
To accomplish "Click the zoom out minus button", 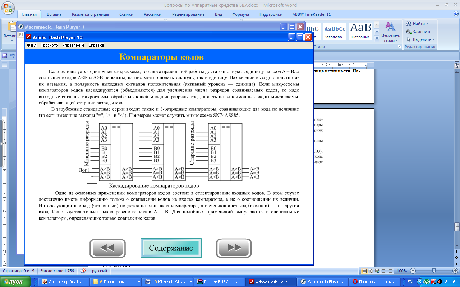I will click(413, 271).
